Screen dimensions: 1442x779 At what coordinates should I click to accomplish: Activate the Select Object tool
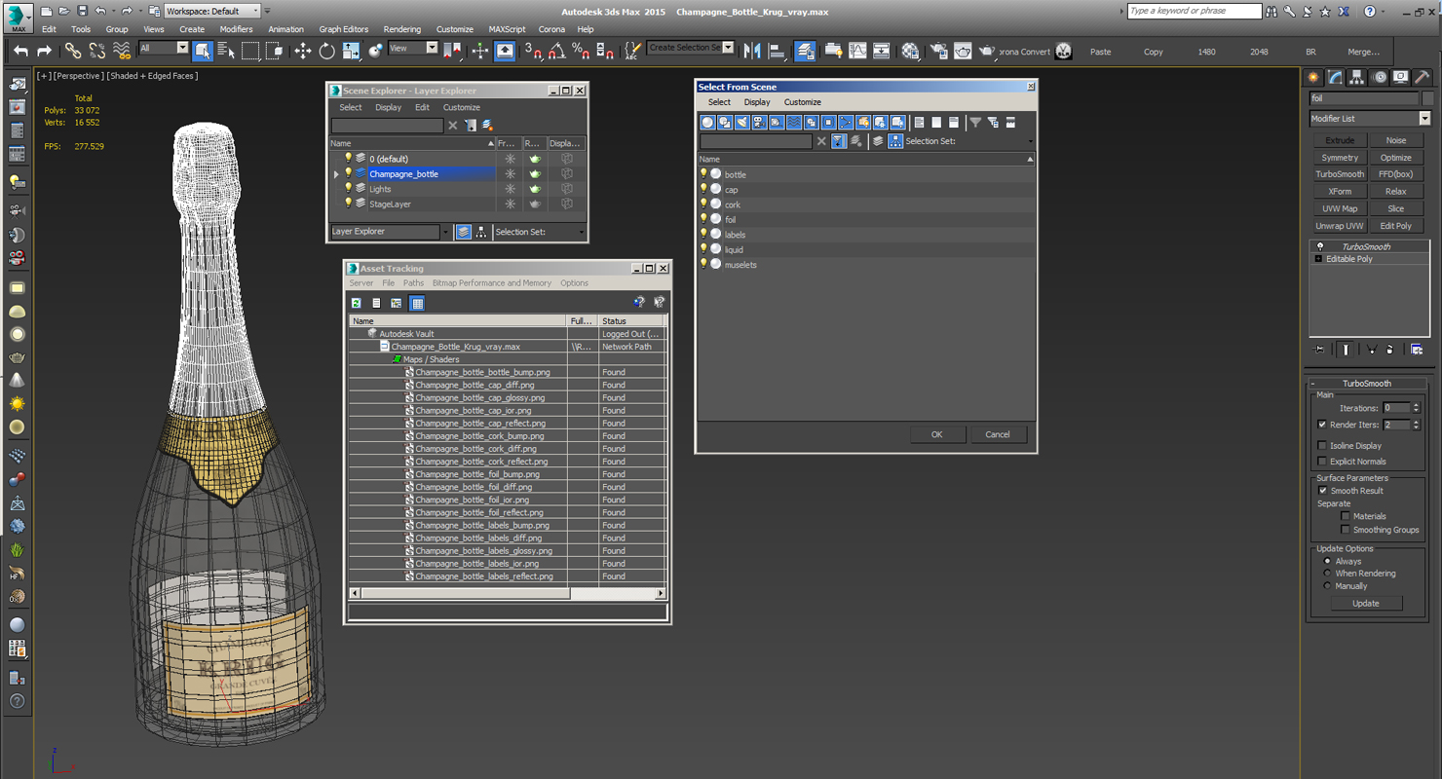coord(203,51)
